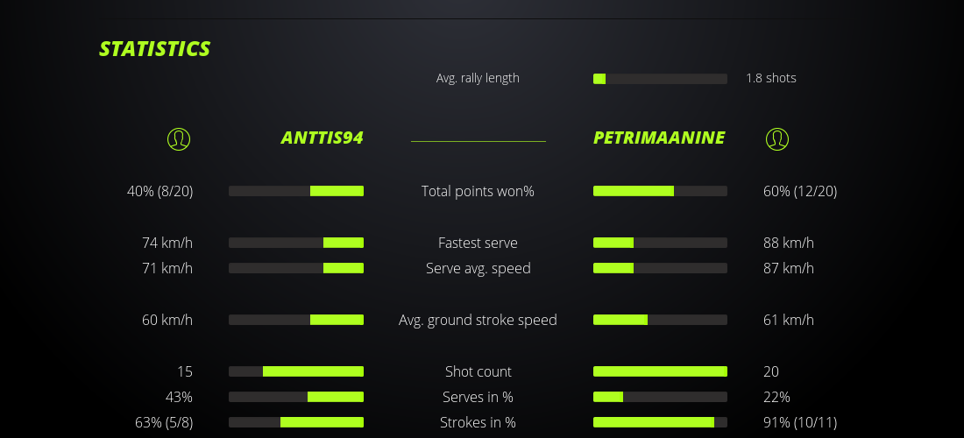The height and width of the screenshot is (438, 964).
Task: Click the Shot count label
Action: (x=478, y=371)
